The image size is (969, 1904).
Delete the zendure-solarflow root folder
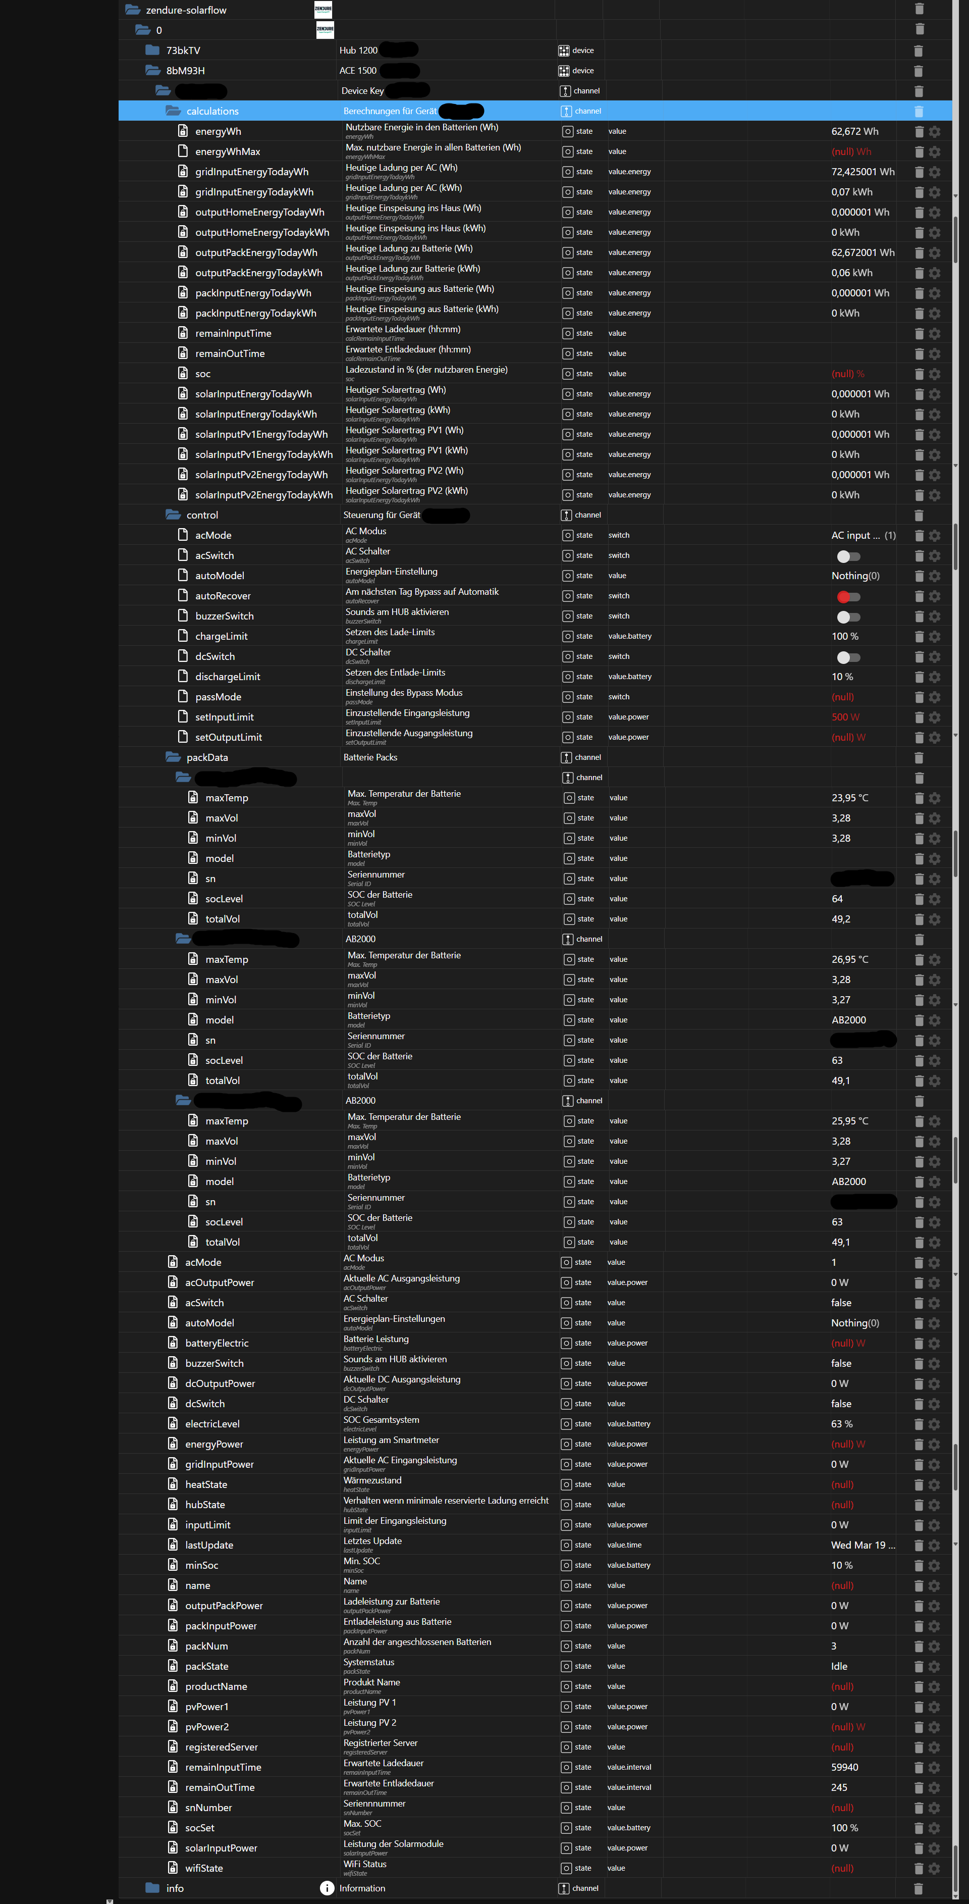(919, 9)
